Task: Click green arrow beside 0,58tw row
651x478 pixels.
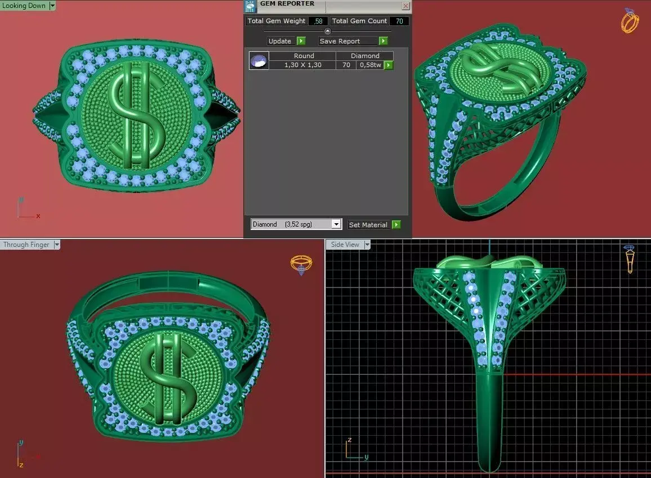Action: (x=389, y=65)
